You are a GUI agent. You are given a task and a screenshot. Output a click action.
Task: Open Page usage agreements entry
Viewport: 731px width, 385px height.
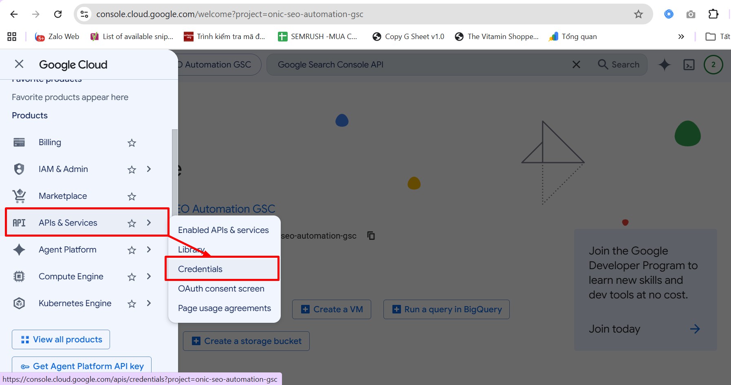[224, 308]
